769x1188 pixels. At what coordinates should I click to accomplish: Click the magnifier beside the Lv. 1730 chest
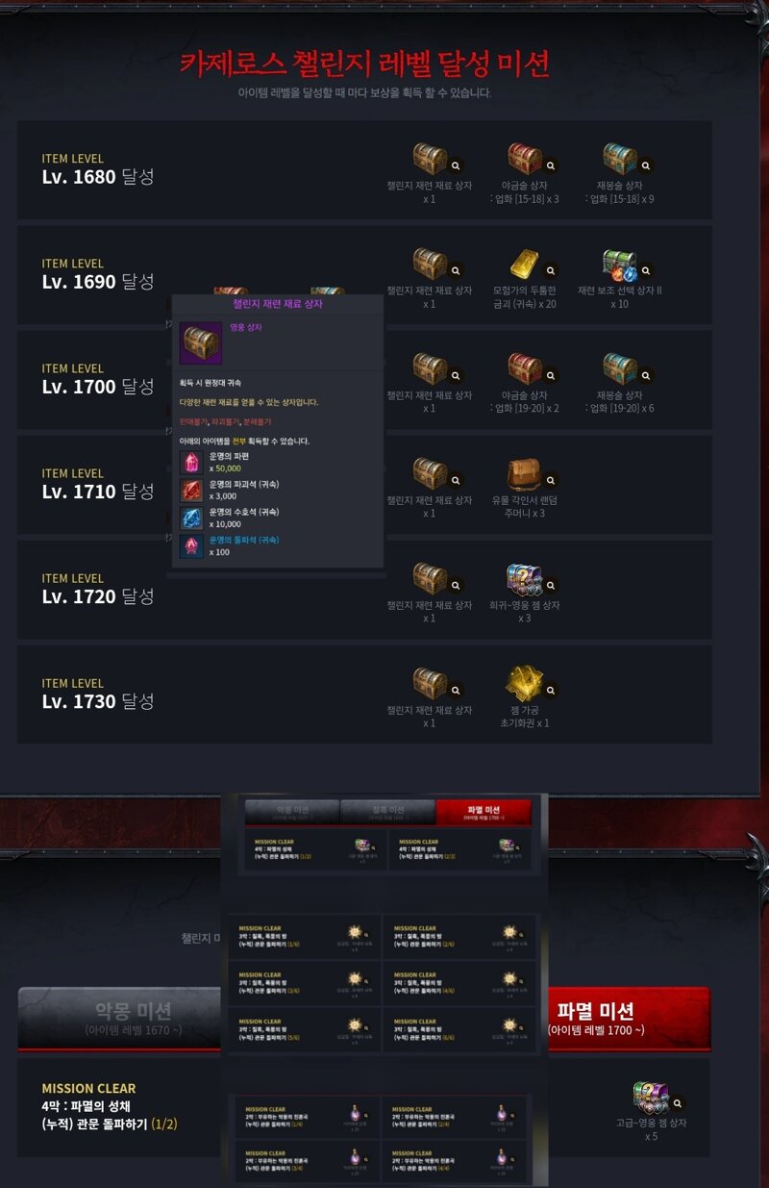456,690
